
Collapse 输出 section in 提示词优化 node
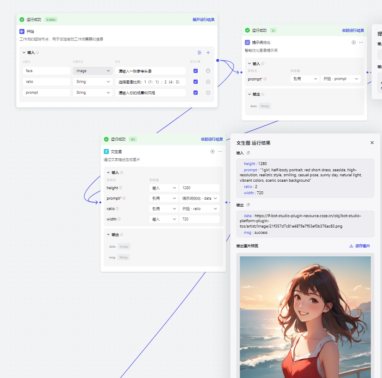249,94
